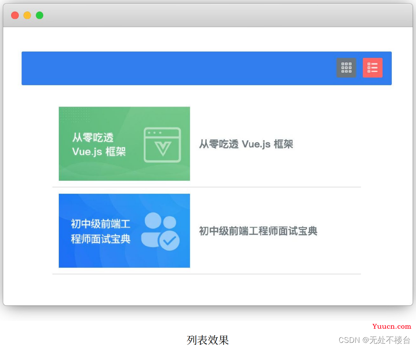Screen dimensions: 416x348
Task: Click title text "从零吃透 Vue.js 框架"
Action: [246, 144]
